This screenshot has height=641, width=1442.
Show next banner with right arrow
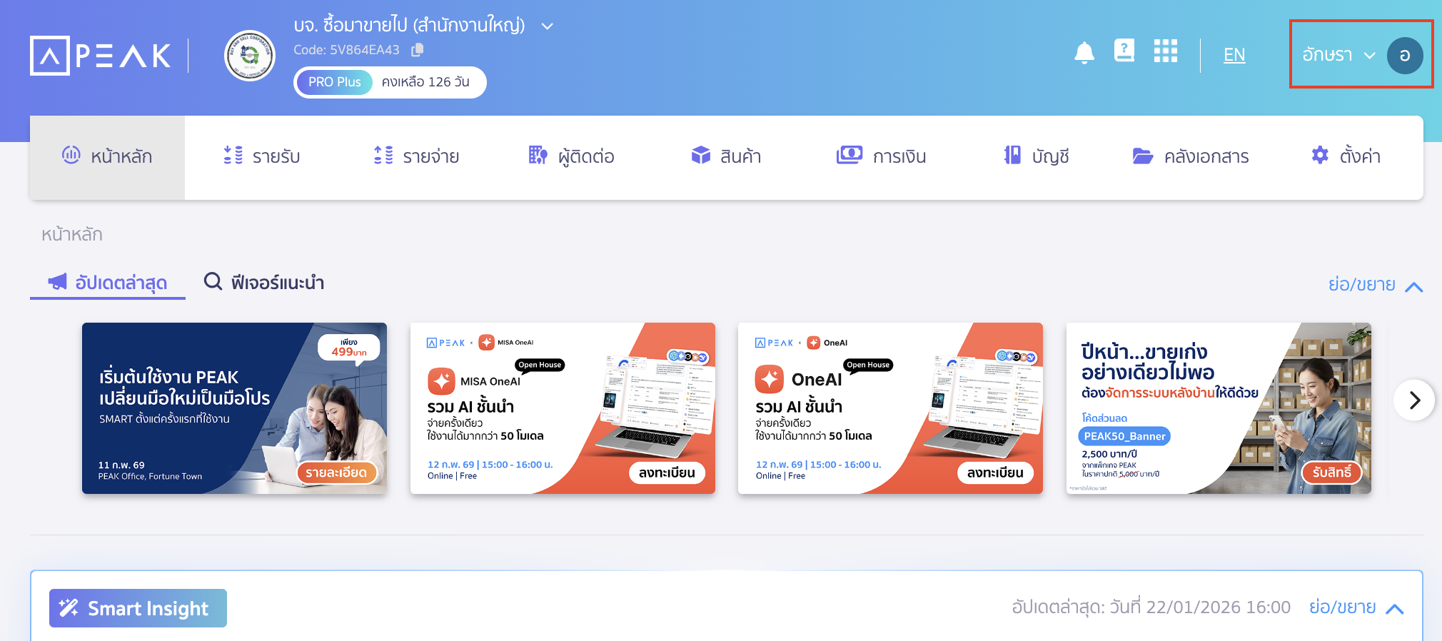coord(1414,400)
